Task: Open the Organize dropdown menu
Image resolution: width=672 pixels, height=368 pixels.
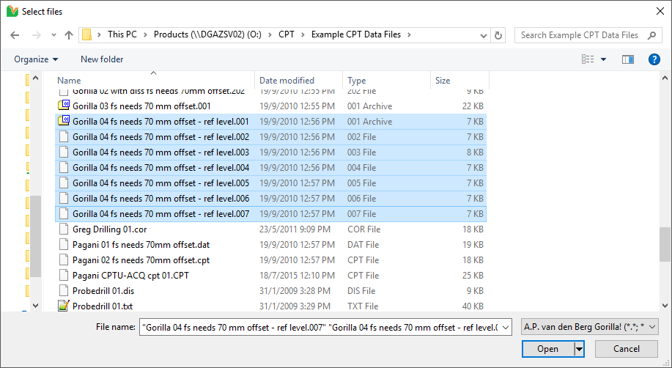Action: [x=36, y=59]
